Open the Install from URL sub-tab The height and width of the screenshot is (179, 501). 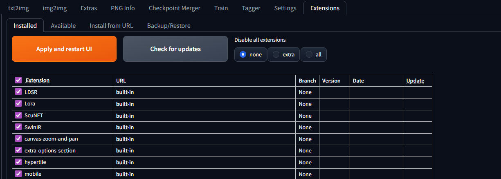pyautogui.click(x=111, y=25)
